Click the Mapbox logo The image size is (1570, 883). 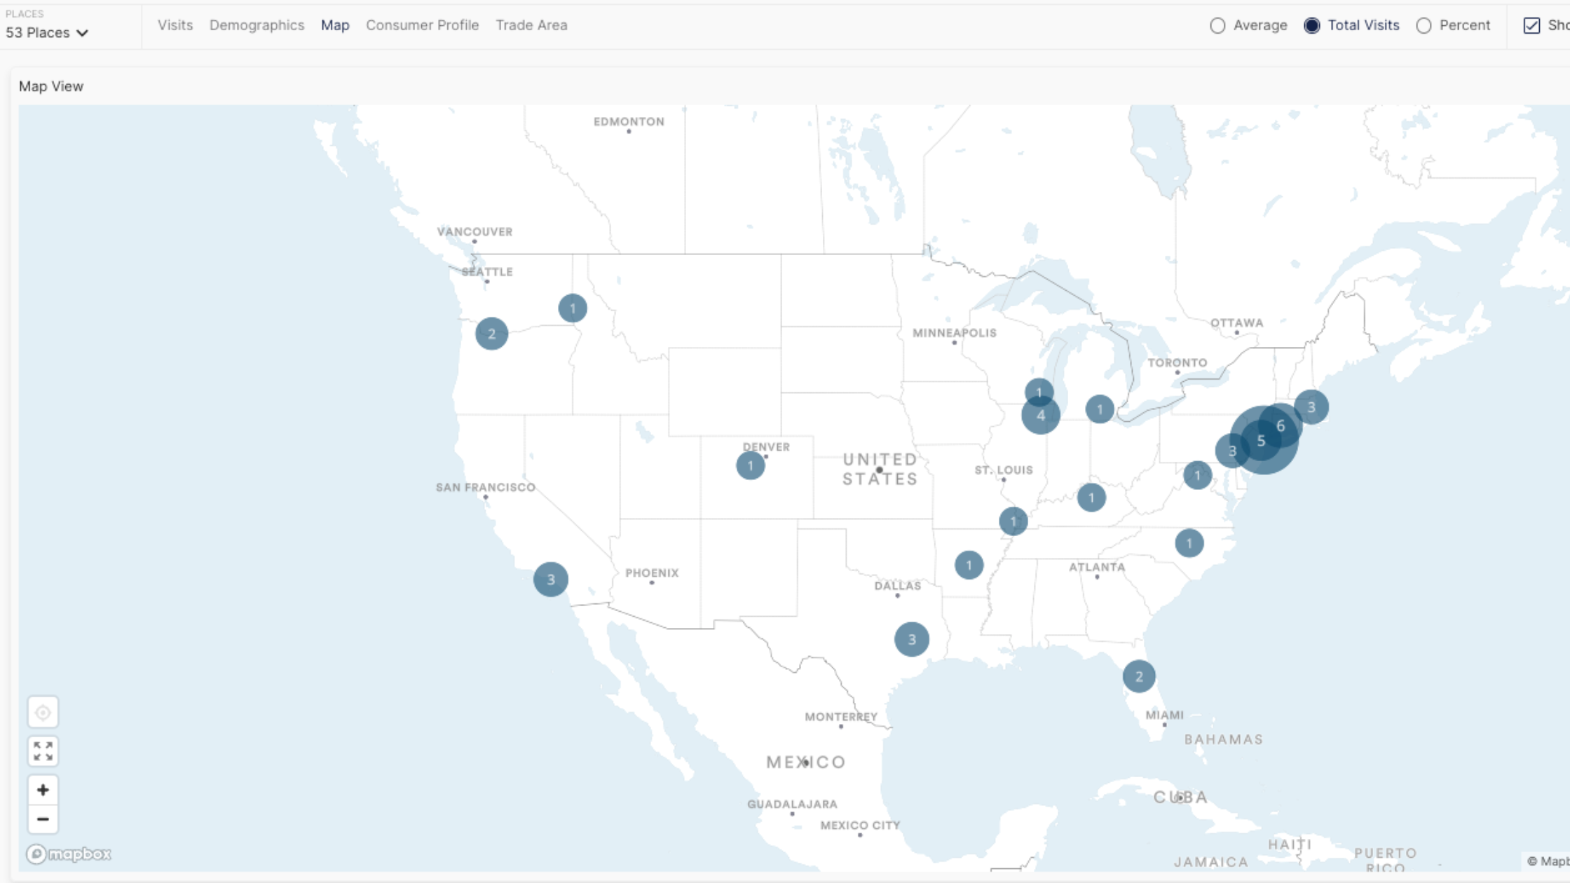click(x=69, y=854)
